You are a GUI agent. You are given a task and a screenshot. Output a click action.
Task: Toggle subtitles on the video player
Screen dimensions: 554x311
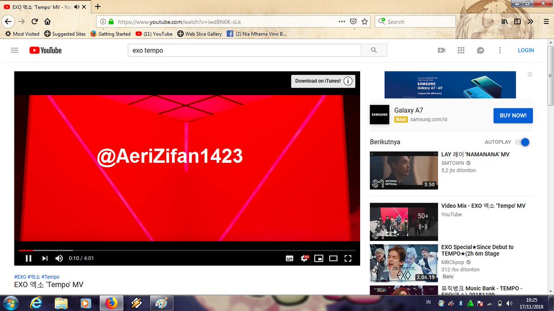coord(289,258)
